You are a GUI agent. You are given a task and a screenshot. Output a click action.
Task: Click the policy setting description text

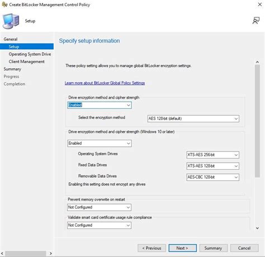(129, 66)
